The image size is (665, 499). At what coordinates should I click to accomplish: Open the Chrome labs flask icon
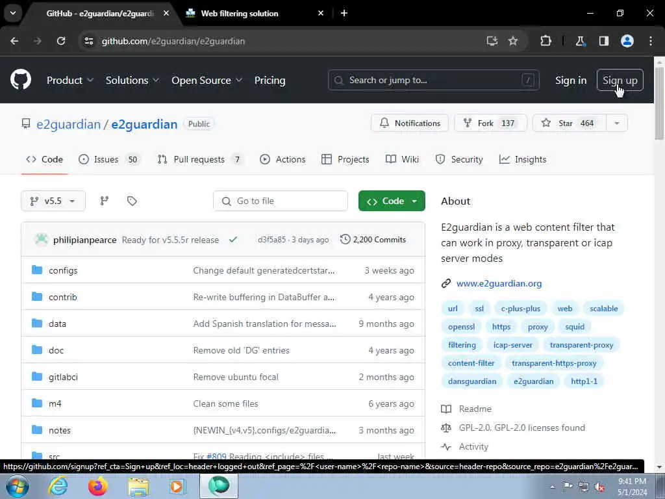pyautogui.click(x=580, y=41)
